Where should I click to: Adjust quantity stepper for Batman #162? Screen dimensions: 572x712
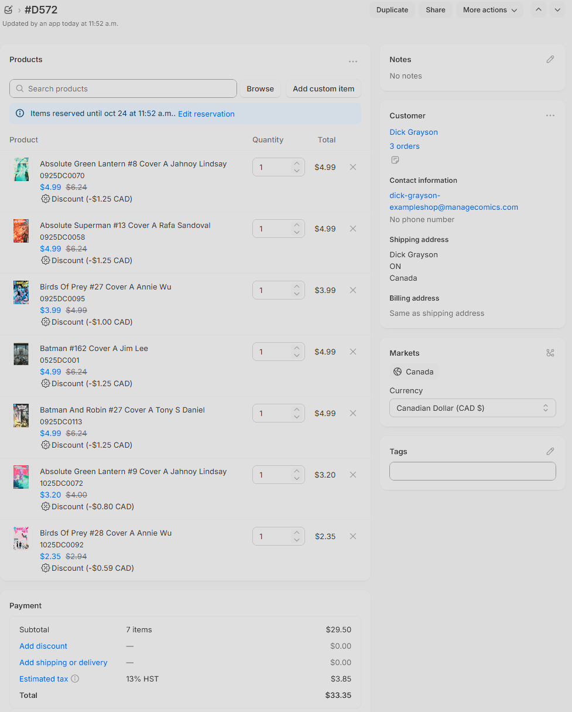pyautogui.click(x=297, y=352)
